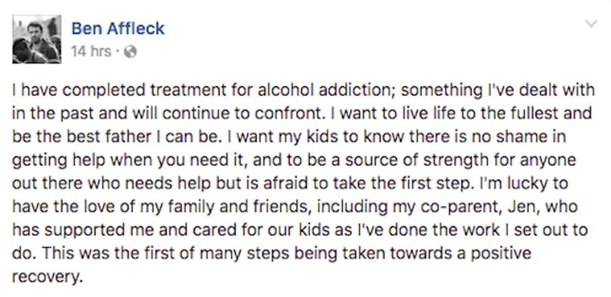Screen dimensions: 611x297
Task: Click the phrase "getting help" in the post
Action: click(x=52, y=161)
